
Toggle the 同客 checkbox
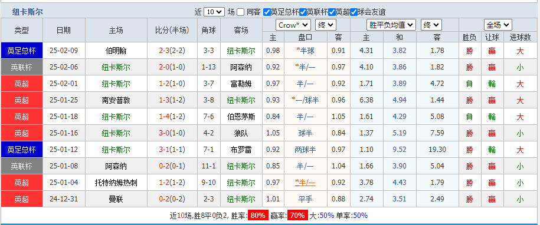(241, 12)
